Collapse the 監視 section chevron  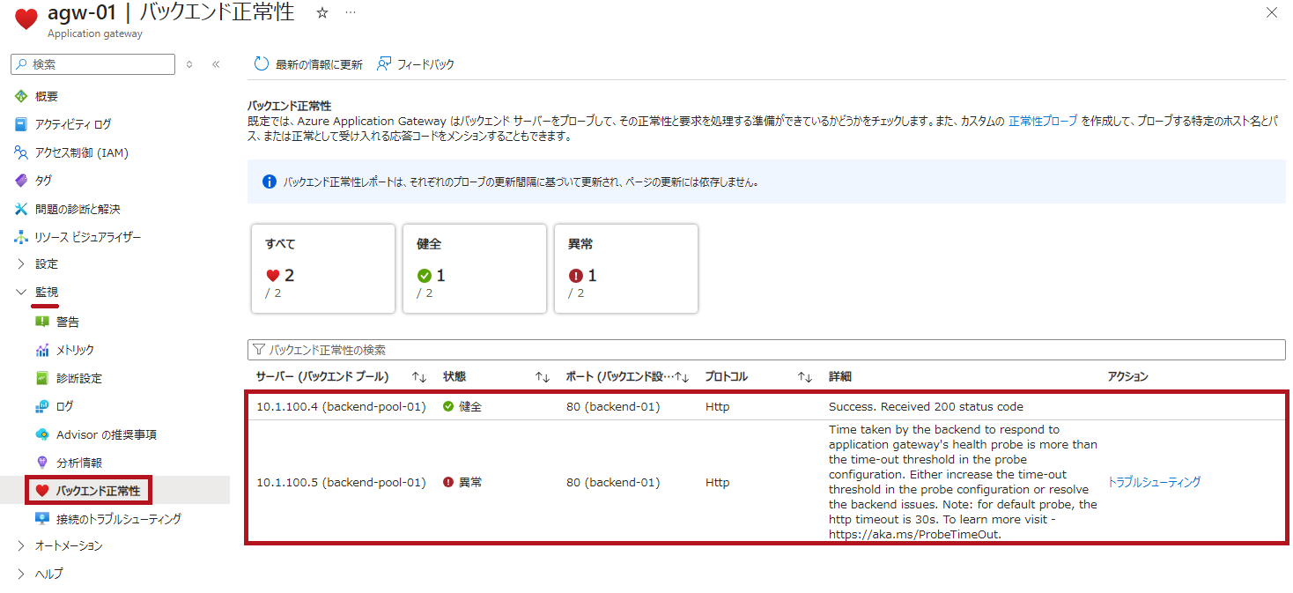click(x=21, y=292)
